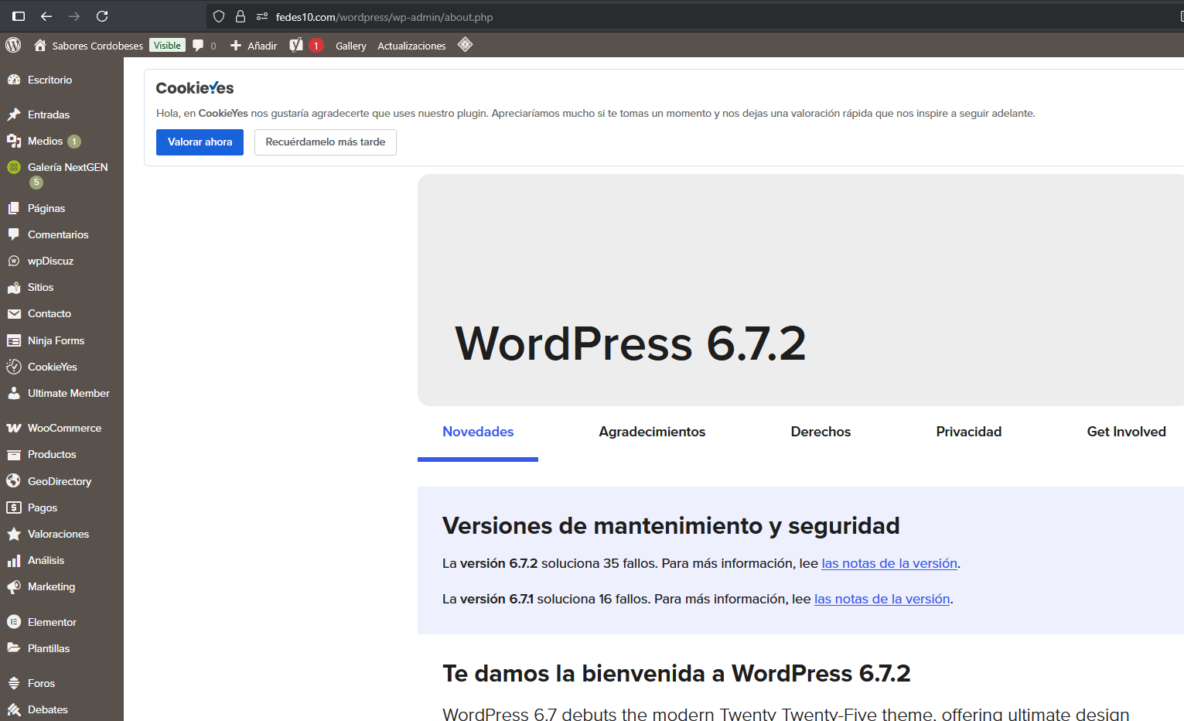1184x721 pixels.
Task: Click the Valorar ahora button
Action: click(x=200, y=142)
